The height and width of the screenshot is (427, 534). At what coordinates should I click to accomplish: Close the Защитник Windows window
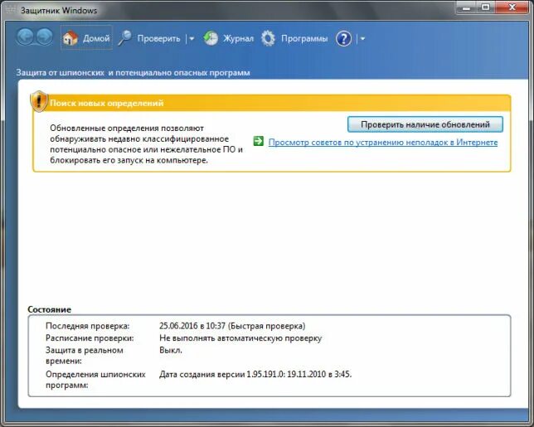512,7
